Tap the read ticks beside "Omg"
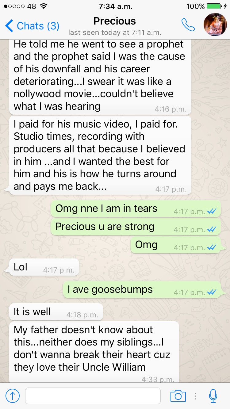The width and height of the screenshot is (230, 409). [212, 247]
